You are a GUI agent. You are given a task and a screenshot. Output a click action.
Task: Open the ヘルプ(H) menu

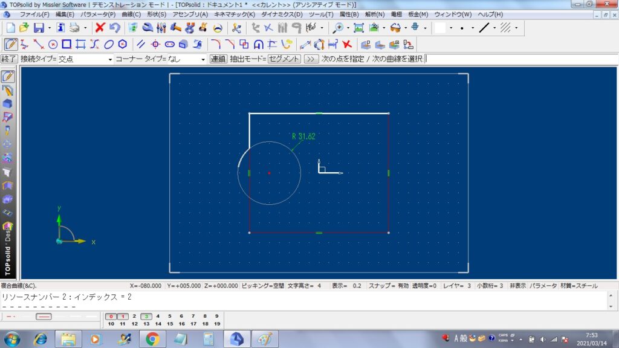click(x=490, y=14)
